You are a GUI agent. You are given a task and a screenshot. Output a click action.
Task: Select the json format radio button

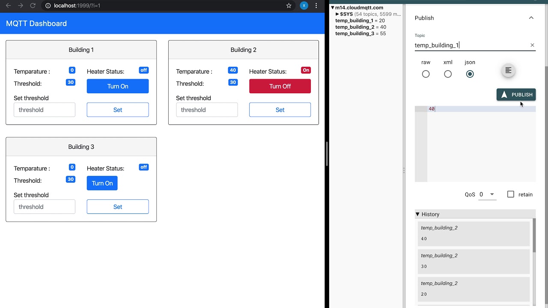coord(470,74)
